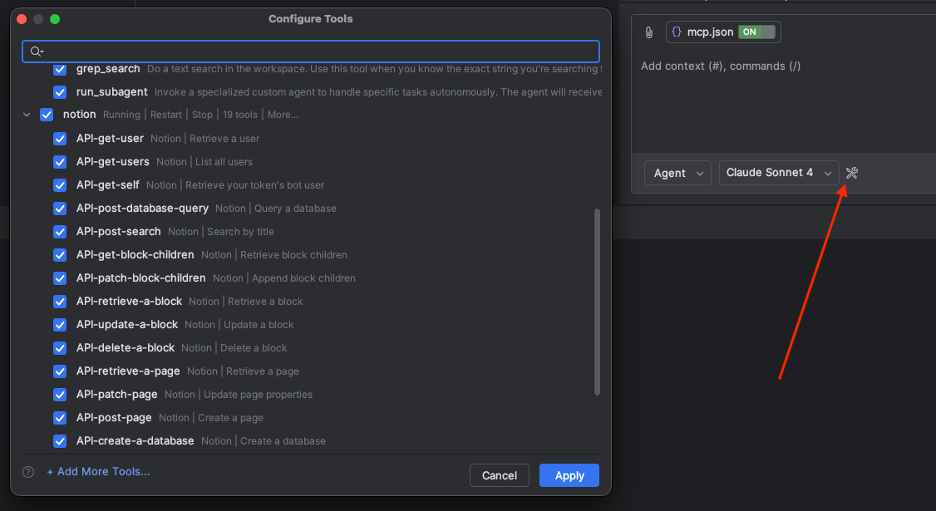The height and width of the screenshot is (511, 936).
Task: Select the notion server label
Action: pos(80,115)
